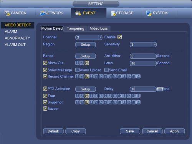This screenshot has width=192, height=144.
Task: Switch to the Video Loss tab
Action: pos(99,28)
